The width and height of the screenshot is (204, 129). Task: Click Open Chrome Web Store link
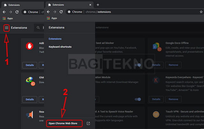tap(63, 123)
